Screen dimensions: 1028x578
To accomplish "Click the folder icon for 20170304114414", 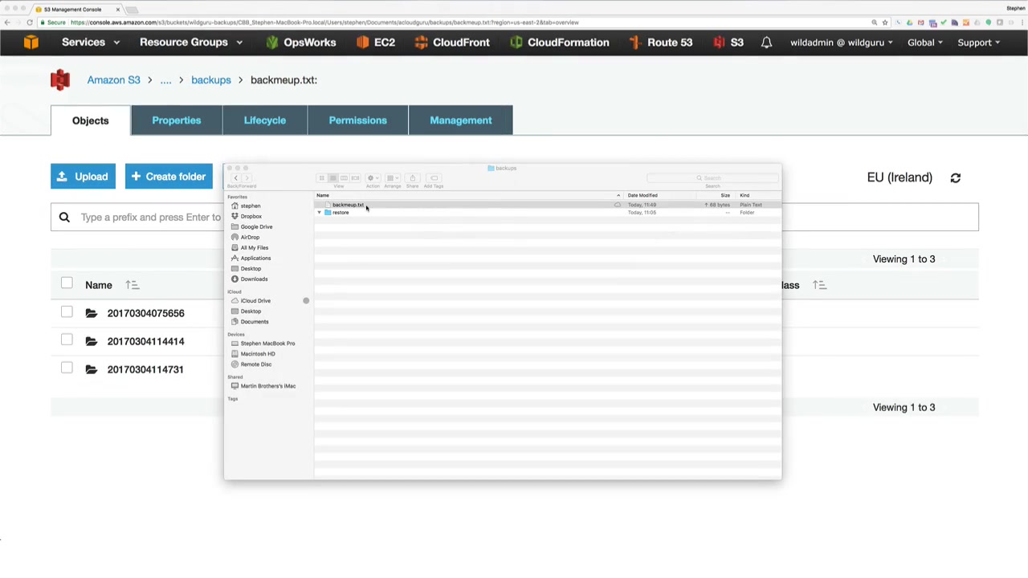I will [92, 341].
